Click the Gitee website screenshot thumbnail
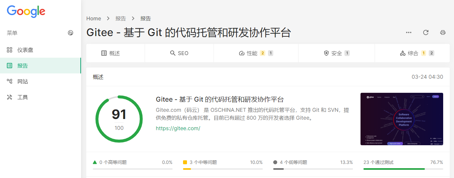This screenshot has height=178, width=454. [x=402, y=119]
